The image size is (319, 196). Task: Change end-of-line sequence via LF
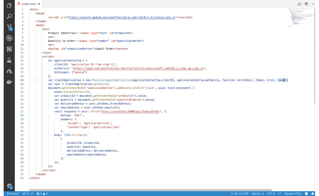(280, 194)
